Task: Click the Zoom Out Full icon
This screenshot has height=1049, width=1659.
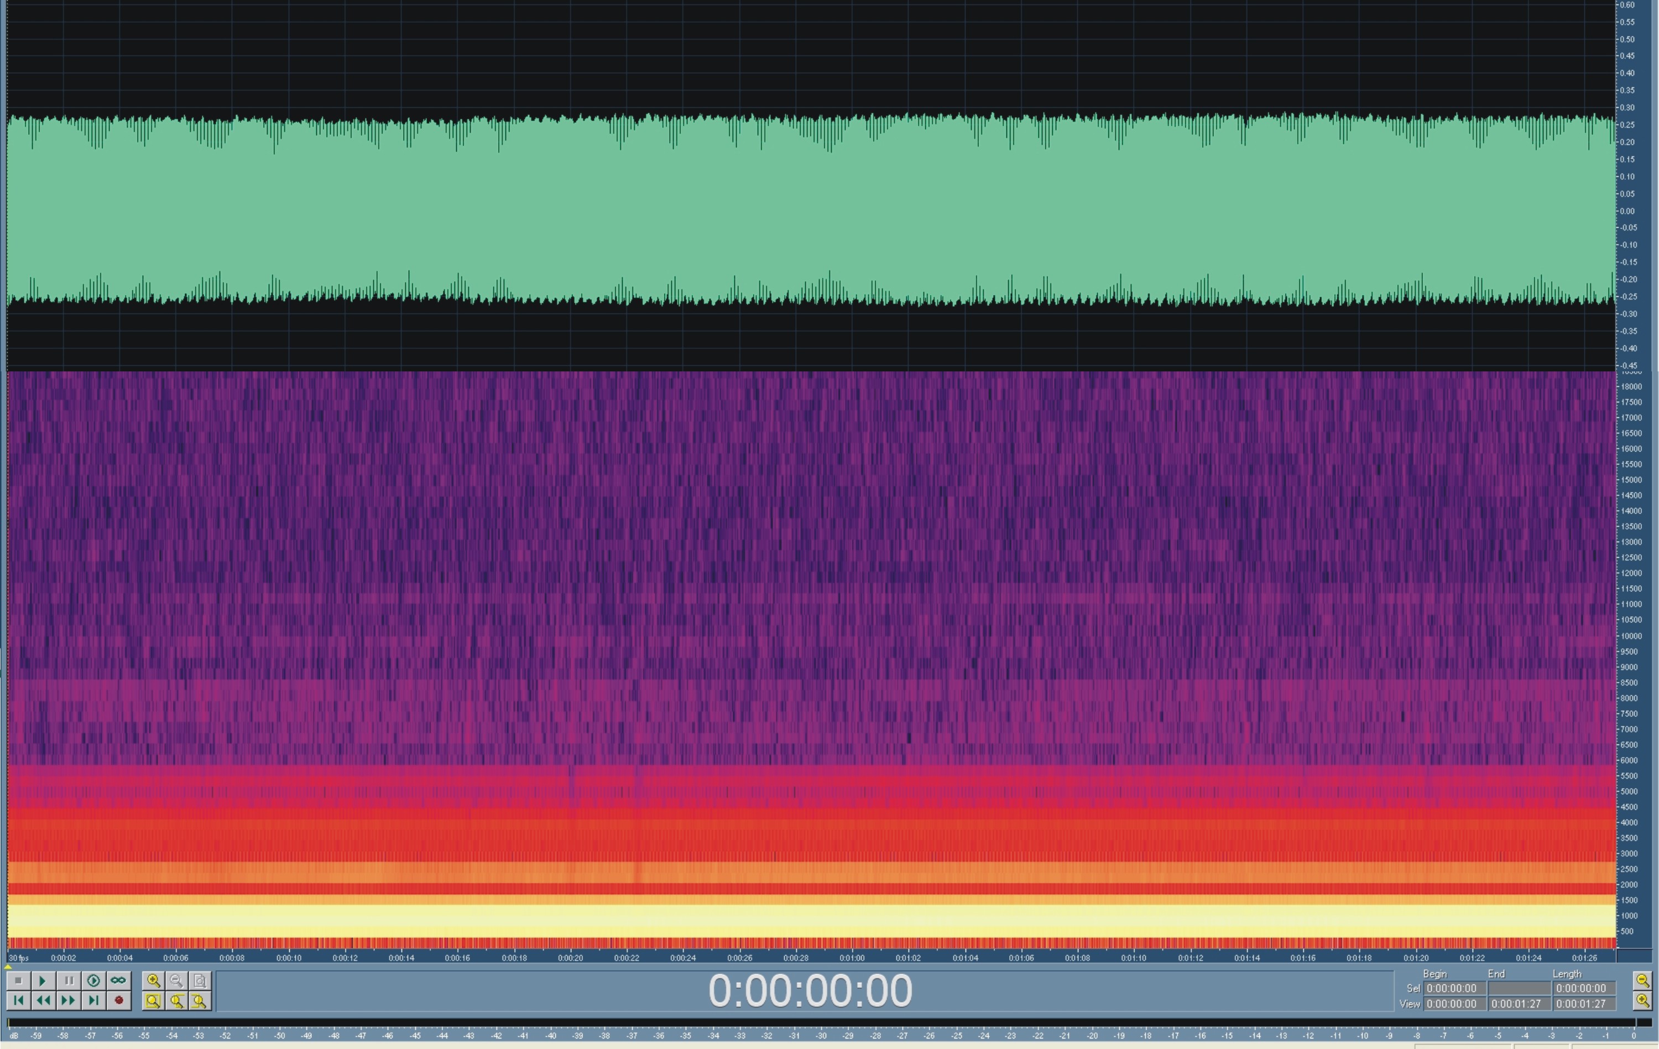Action: (x=200, y=980)
